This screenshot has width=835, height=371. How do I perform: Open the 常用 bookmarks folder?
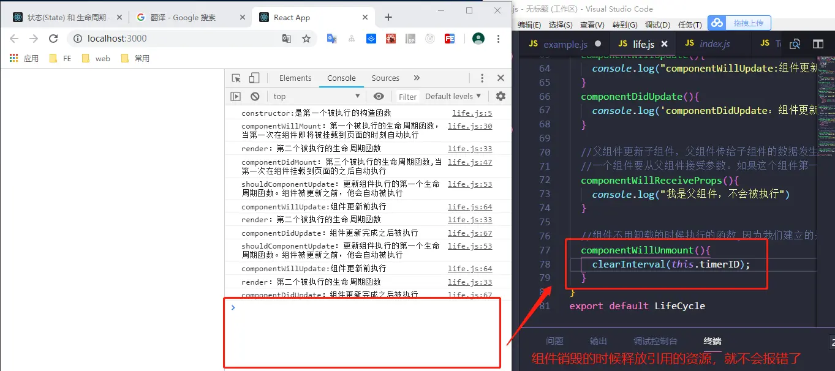click(135, 58)
